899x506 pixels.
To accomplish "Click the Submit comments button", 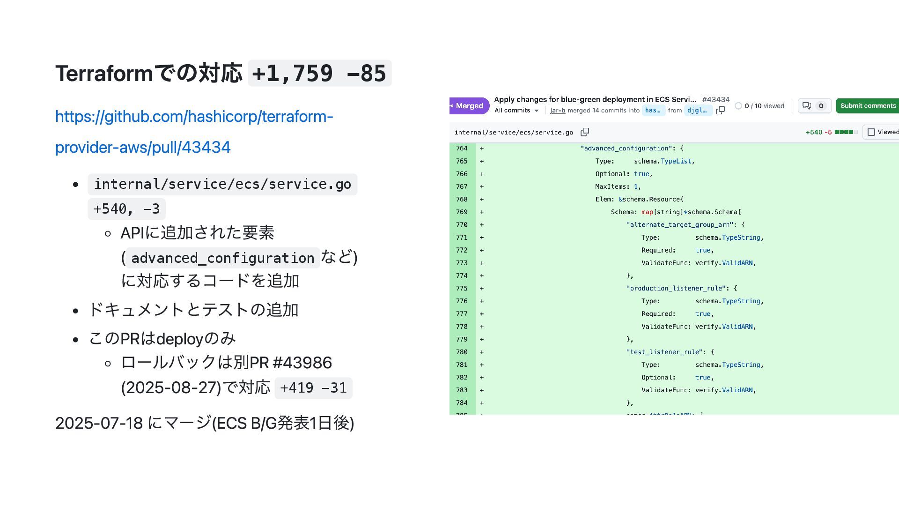I will tap(868, 106).
